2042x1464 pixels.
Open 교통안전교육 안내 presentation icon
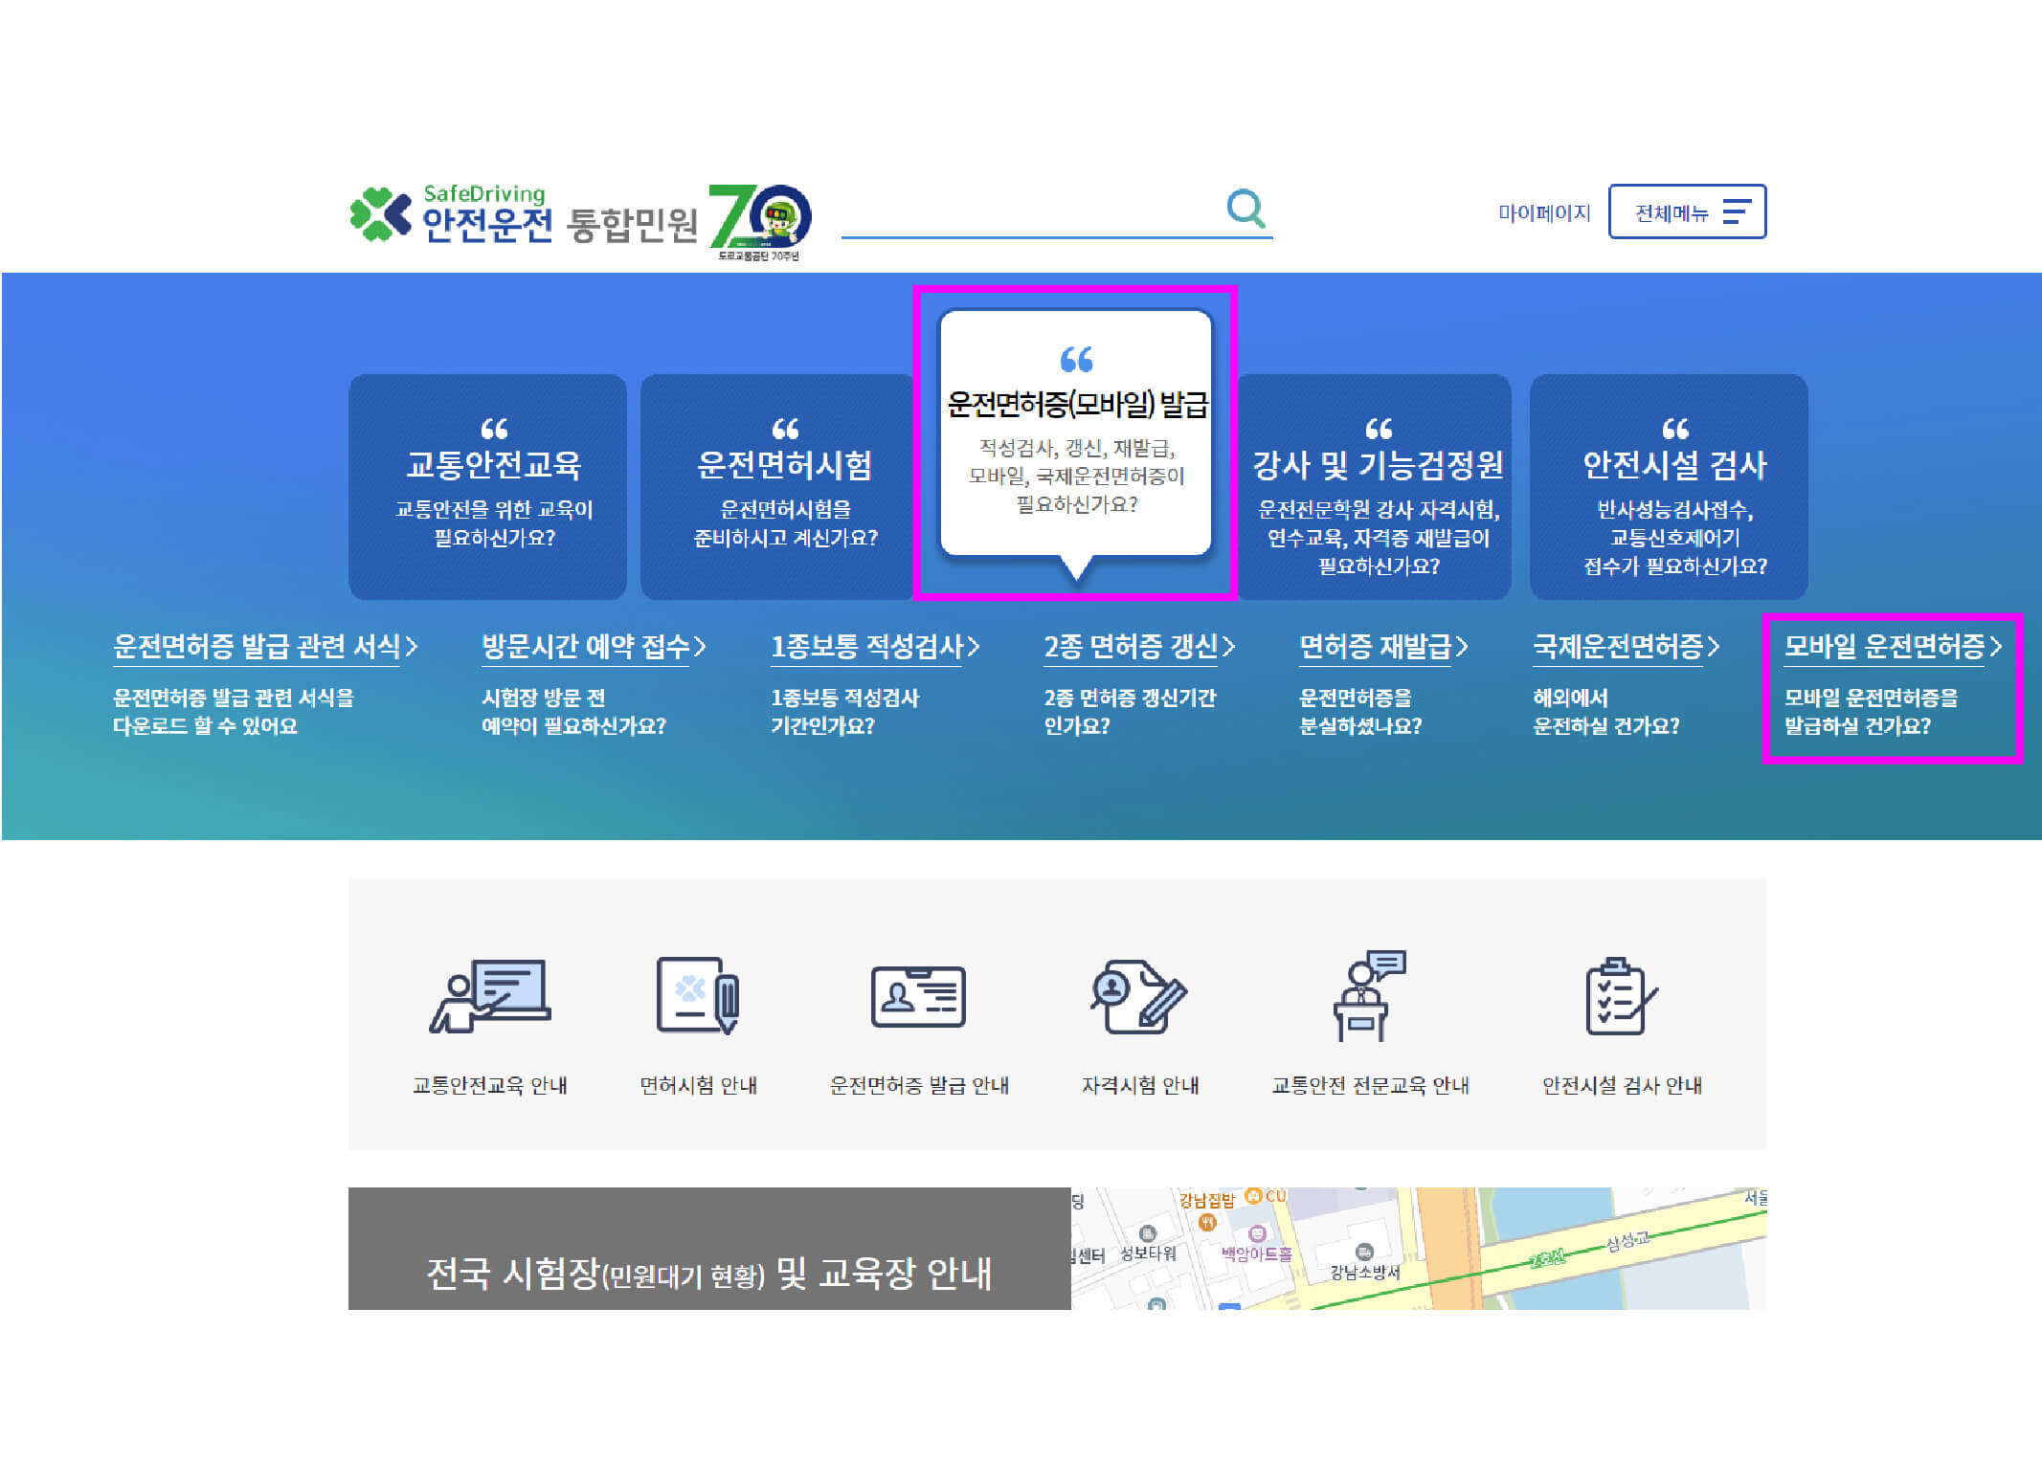[x=489, y=997]
